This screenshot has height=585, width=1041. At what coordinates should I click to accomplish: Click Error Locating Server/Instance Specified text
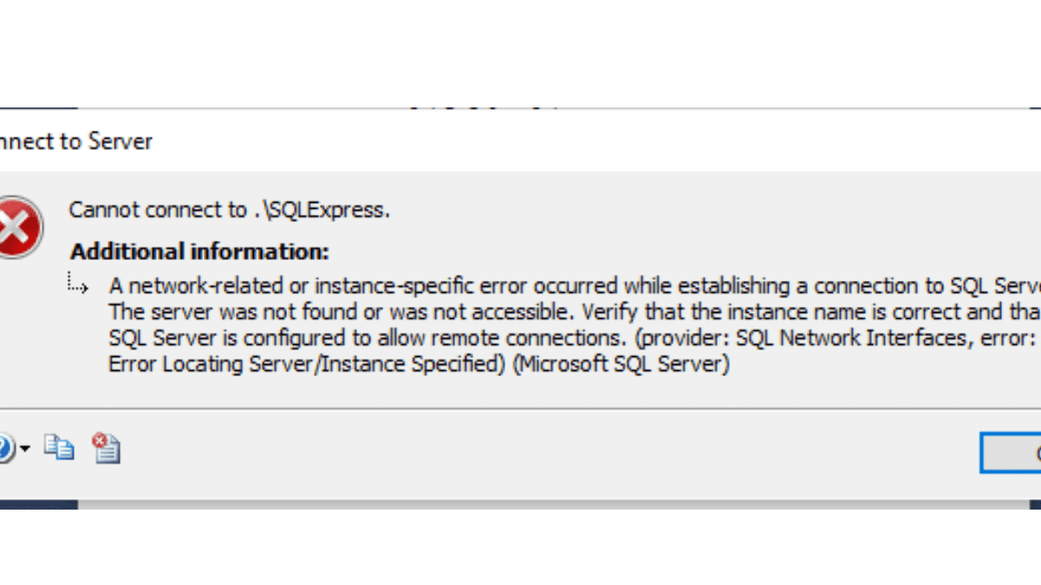pos(307,365)
